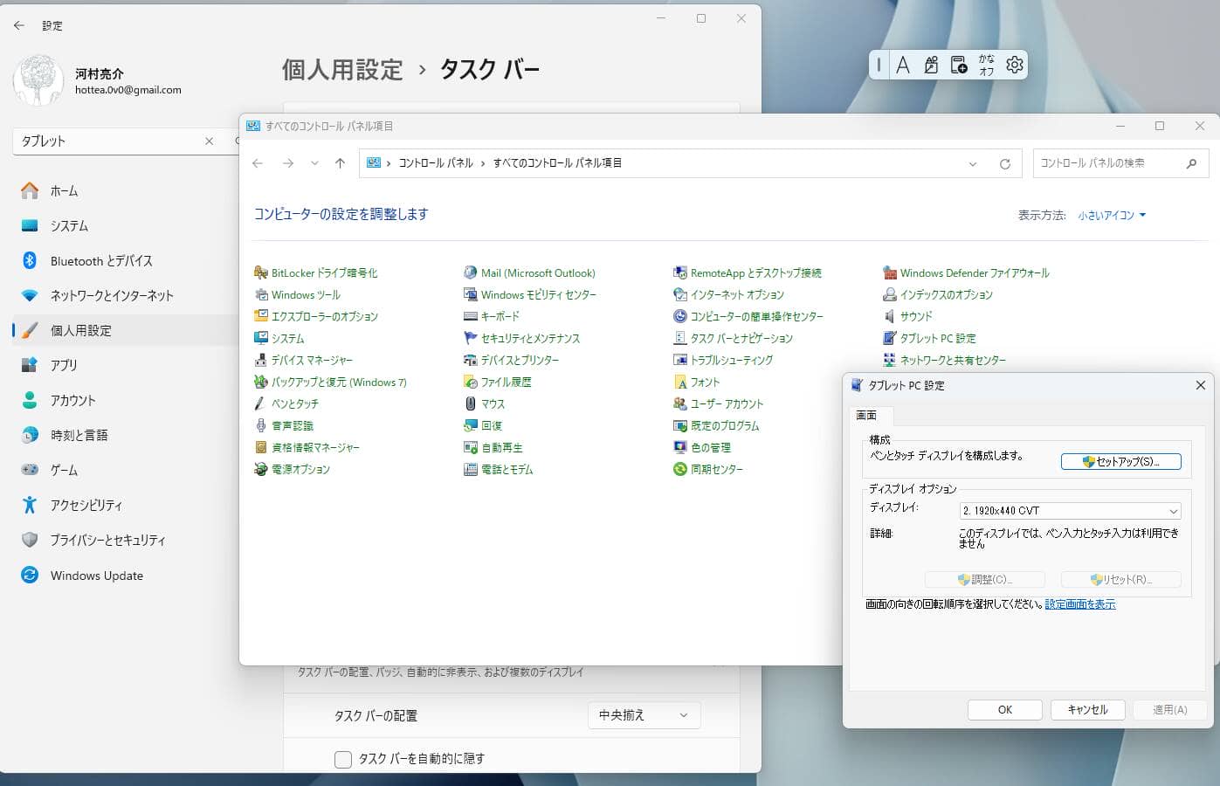Open the 設定画面を表示 link
Viewport: 1220px width, 786px height.
point(1080,604)
